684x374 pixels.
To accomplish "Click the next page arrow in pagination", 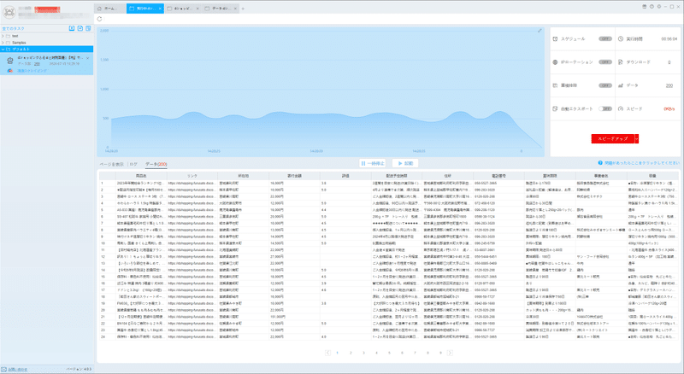I will click(x=450, y=353).
